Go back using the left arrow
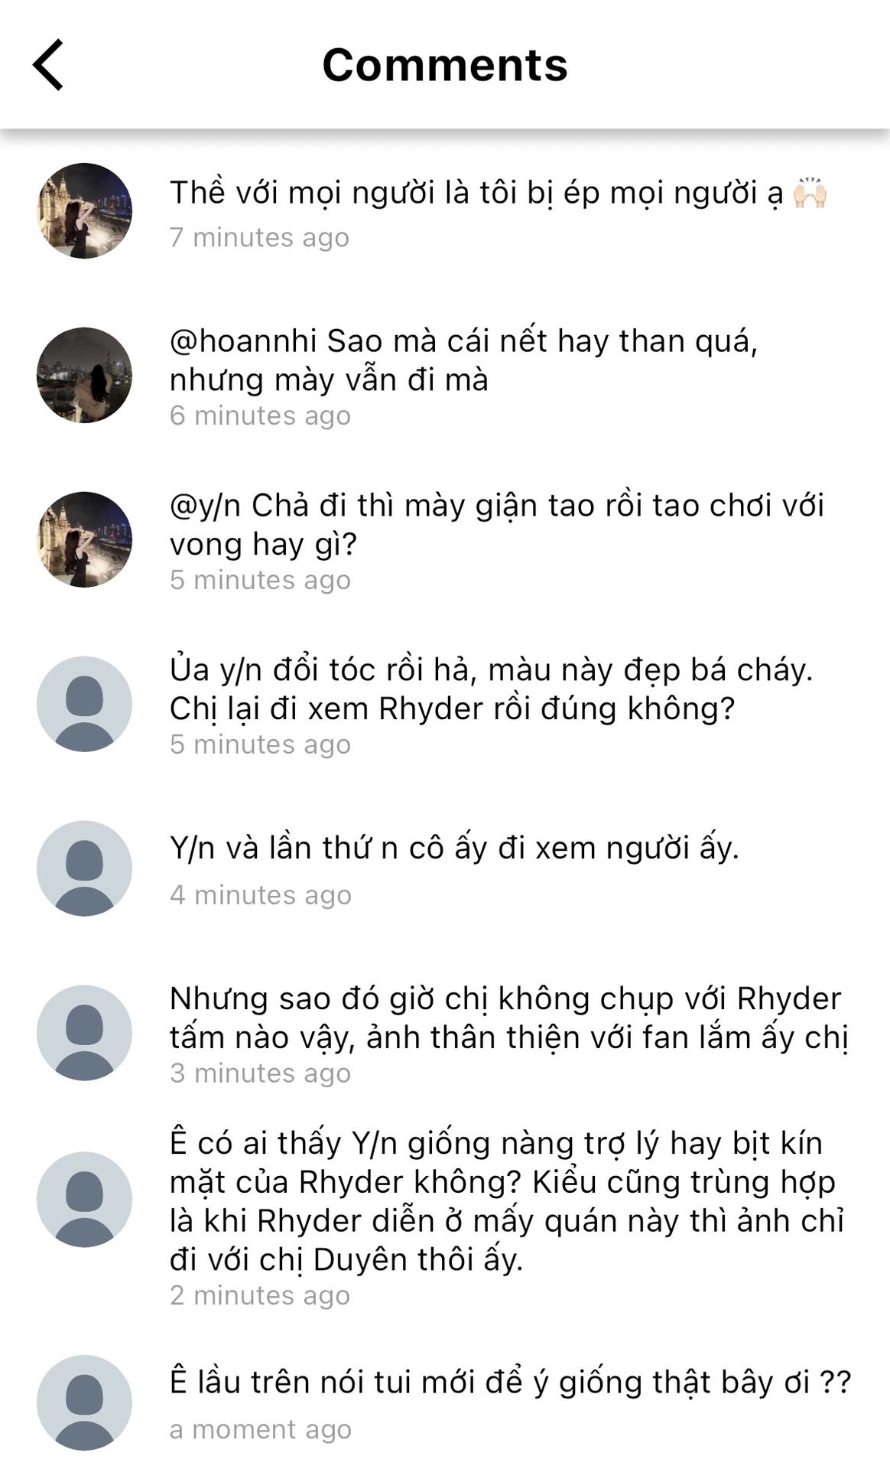Screen dimensions: 890x1469 pyautogui.click(x=47, y=65)
